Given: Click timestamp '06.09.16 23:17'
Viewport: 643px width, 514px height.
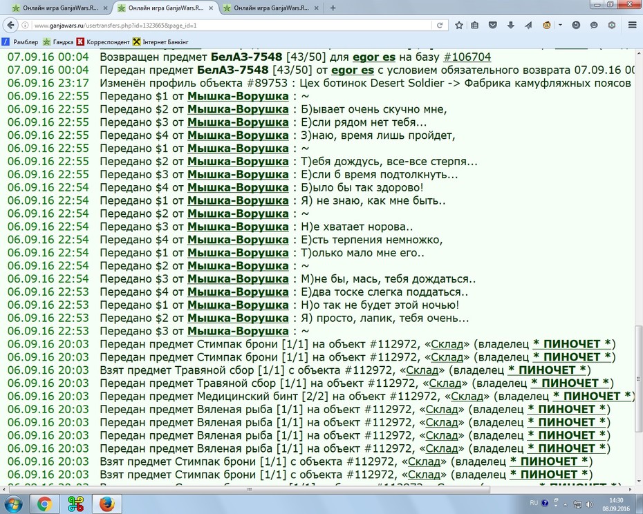Looking at the screenshot, I should pos(48,83).
